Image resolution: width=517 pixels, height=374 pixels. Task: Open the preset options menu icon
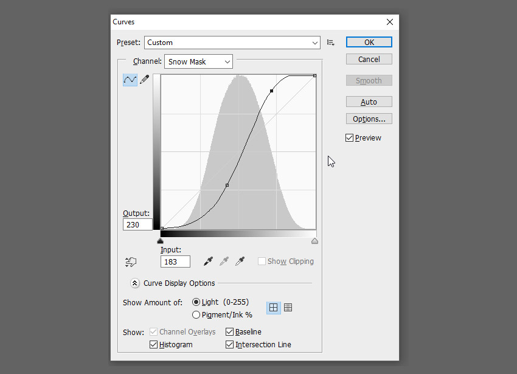click(x=330, y=43)
